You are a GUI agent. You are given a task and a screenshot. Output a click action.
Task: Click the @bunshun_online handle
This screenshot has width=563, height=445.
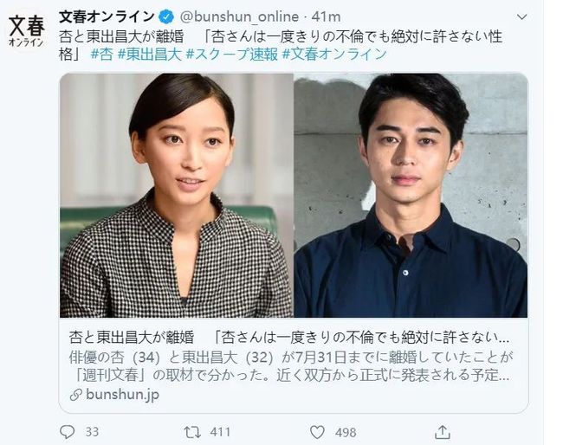pos(239,16)
